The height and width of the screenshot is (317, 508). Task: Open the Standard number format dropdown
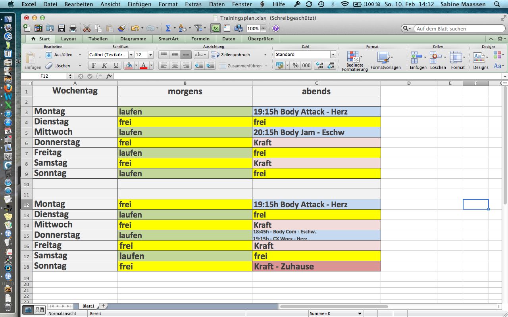click(x=333, y=54)
